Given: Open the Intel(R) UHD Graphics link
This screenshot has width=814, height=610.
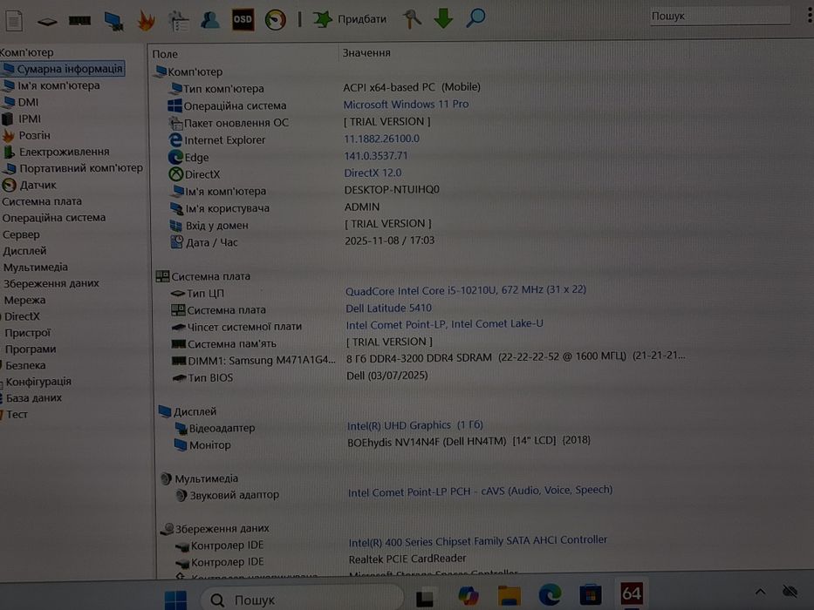Looking at the screenshot, I should click(414, 426).
